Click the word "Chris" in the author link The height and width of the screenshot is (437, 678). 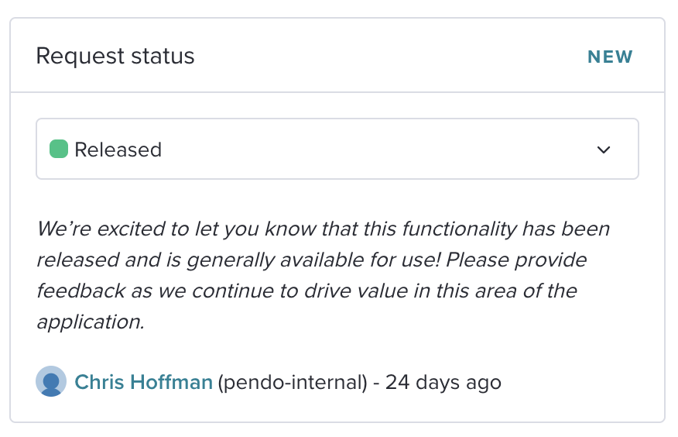pos(99,382)
